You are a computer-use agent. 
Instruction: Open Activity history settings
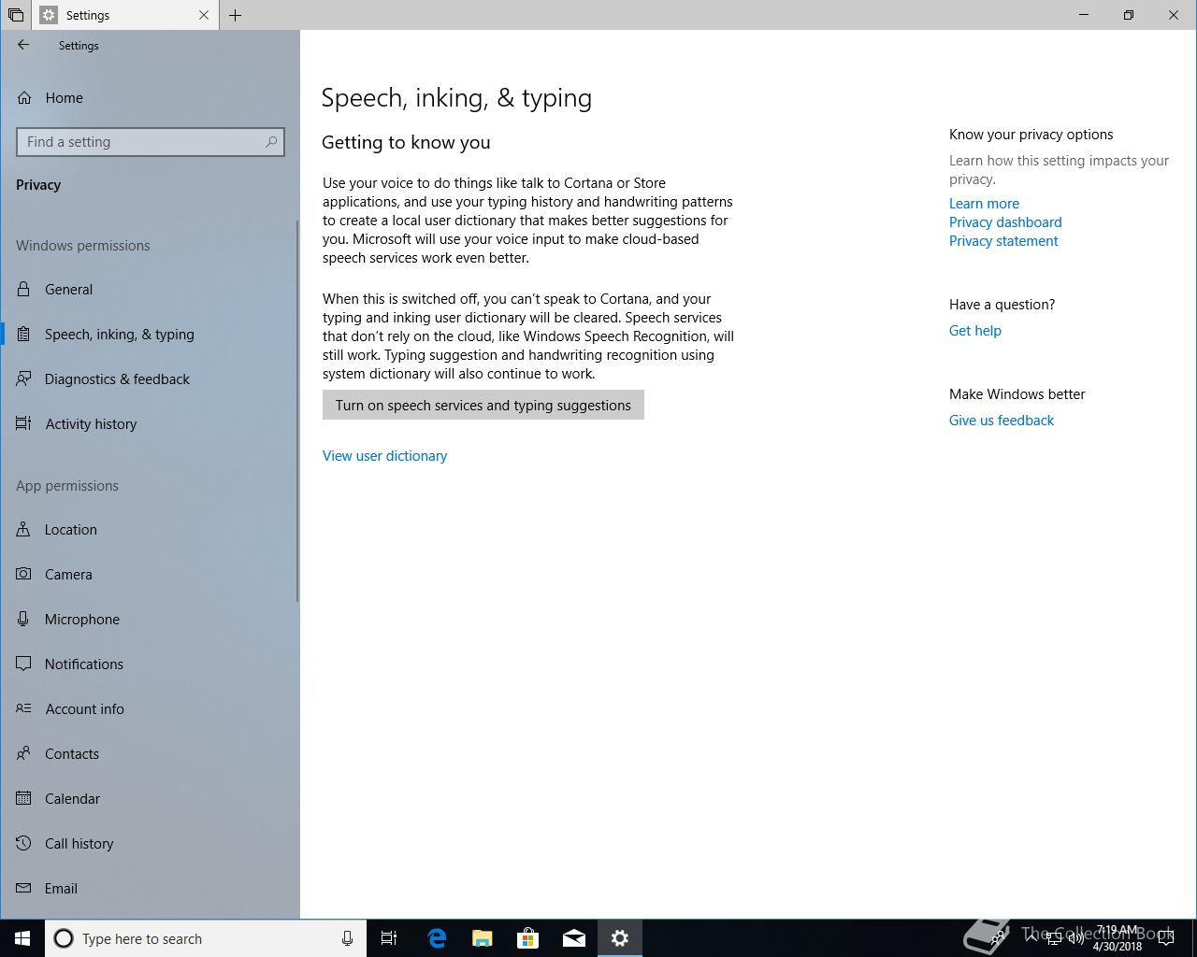pos(91,423)
